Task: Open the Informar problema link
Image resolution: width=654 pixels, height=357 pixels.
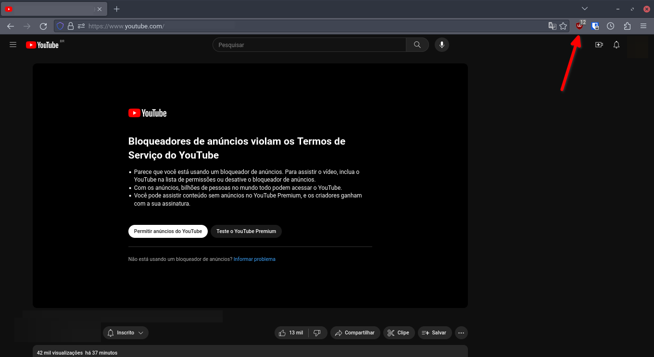Action: [254, 259]
